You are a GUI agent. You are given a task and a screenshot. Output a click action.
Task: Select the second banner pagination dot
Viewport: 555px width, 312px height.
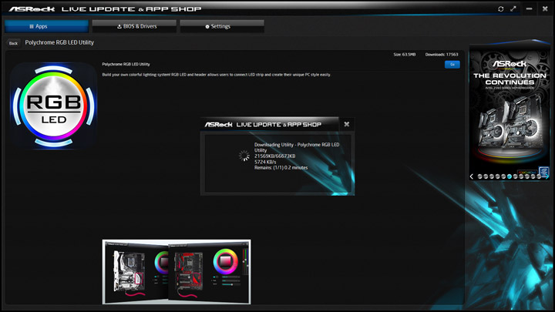point(486,176)
